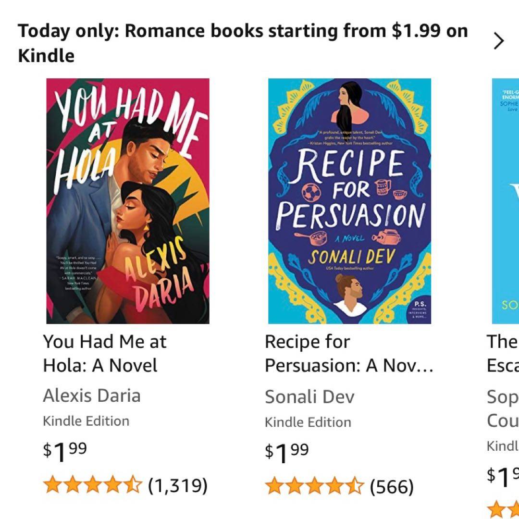Tap the partially visible third book cover
This screenshot has height=519, width=519.
(506, 201)
